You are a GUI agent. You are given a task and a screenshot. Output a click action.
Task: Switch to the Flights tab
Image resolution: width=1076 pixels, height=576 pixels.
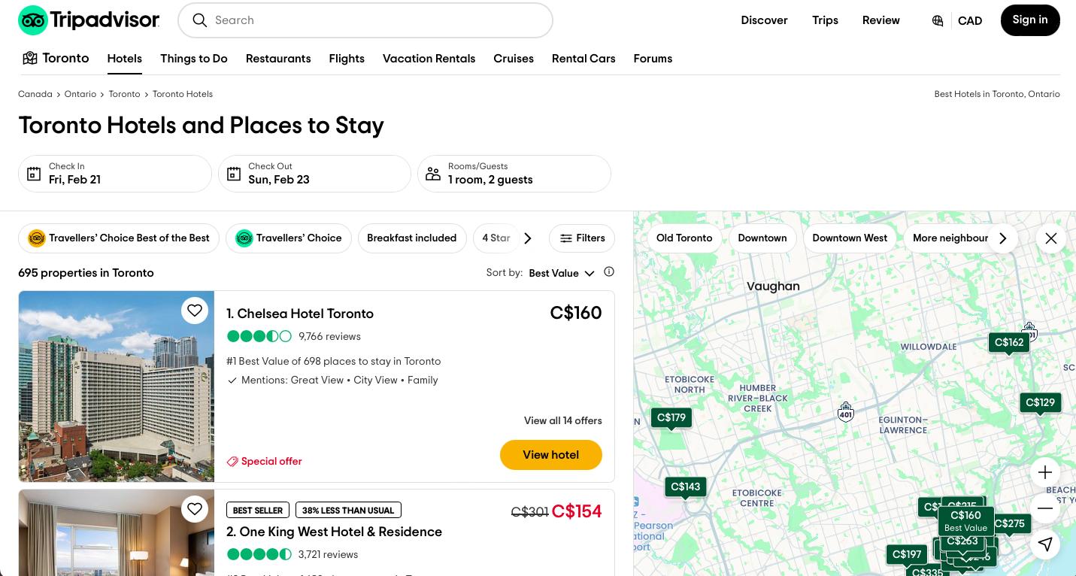point(347,59)
